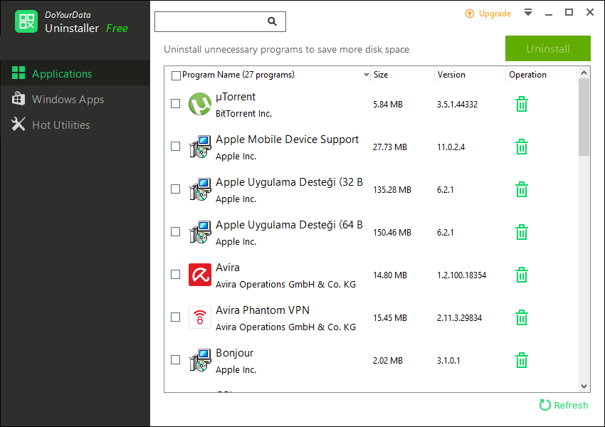Image resolution: width=605 pixels, height=427 pixels.
Task: Click the program list scrollbar thumb
Action: click(x=584, y=117)
